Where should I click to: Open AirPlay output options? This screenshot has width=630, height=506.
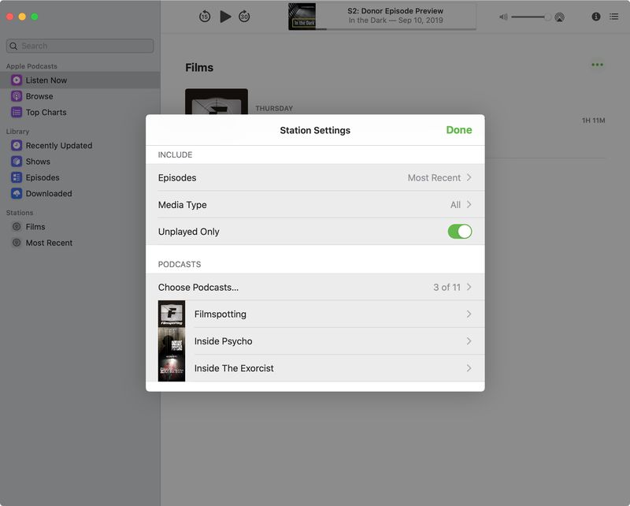(x=559, y=17)
